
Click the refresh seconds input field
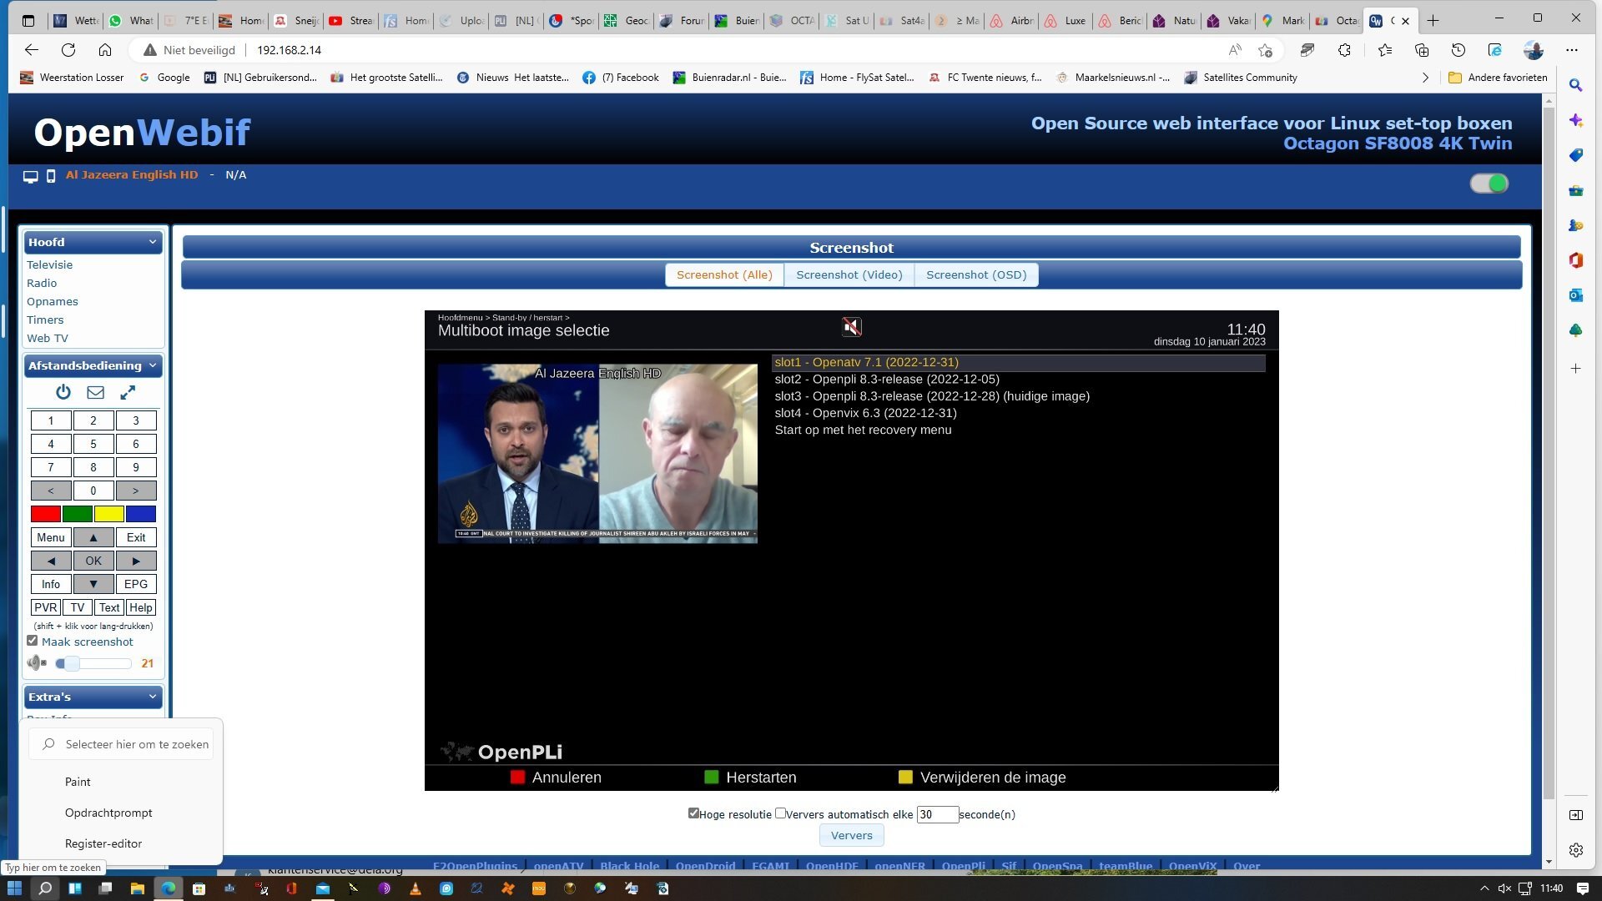click(937, 814)
